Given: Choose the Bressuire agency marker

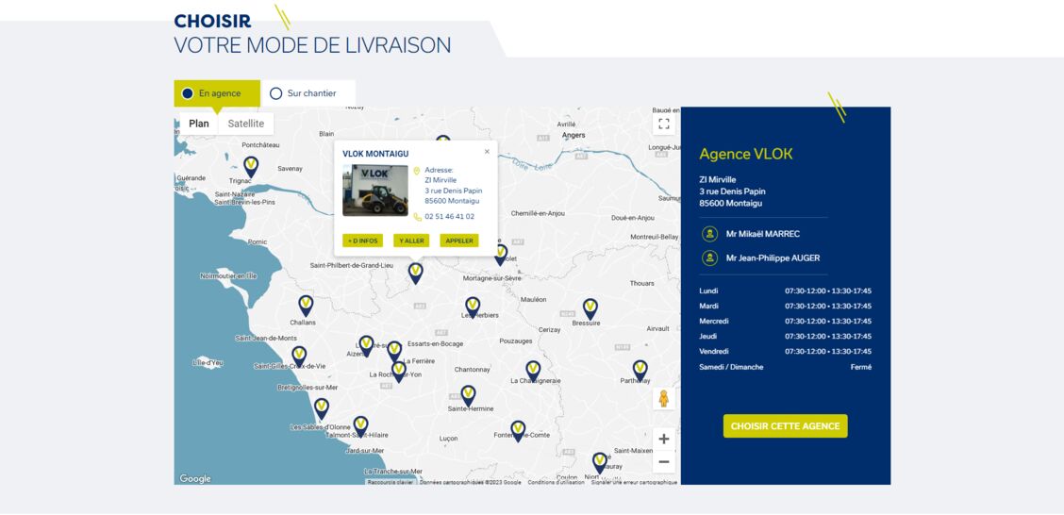Looking at the screenshot, I should point(590,308).
